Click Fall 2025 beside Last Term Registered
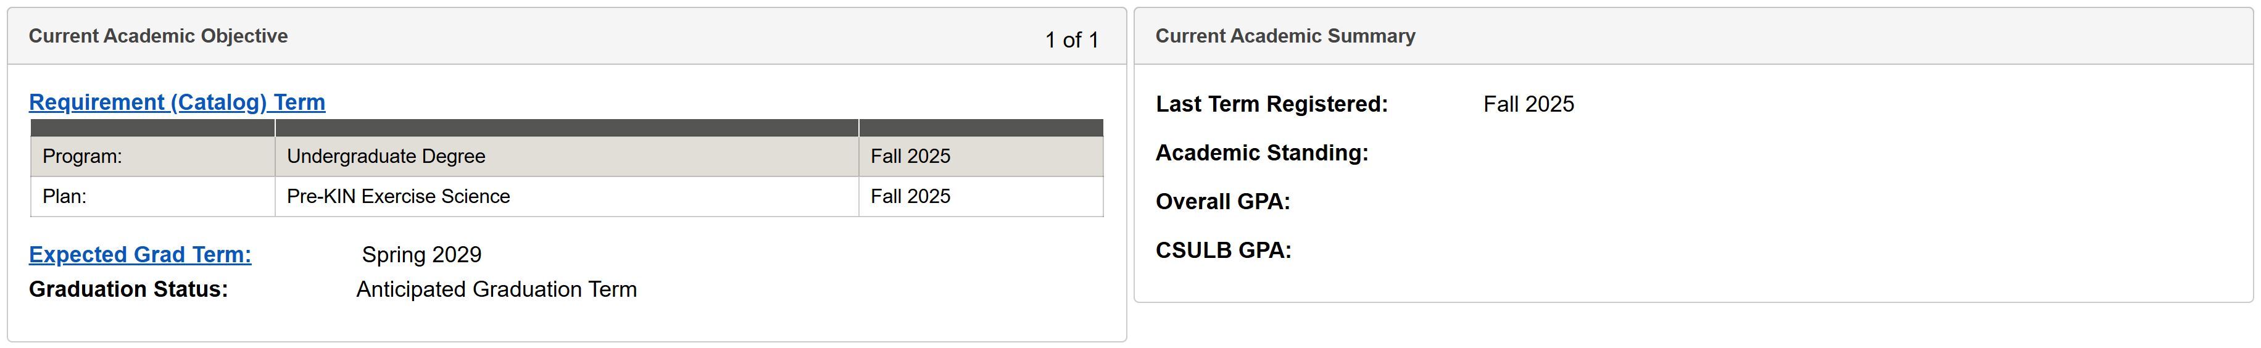Screen dimensions: 2261x348 coord(1528,104)
